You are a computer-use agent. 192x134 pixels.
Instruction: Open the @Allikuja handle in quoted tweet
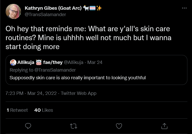pyautogui.click(x=74, y=62)
